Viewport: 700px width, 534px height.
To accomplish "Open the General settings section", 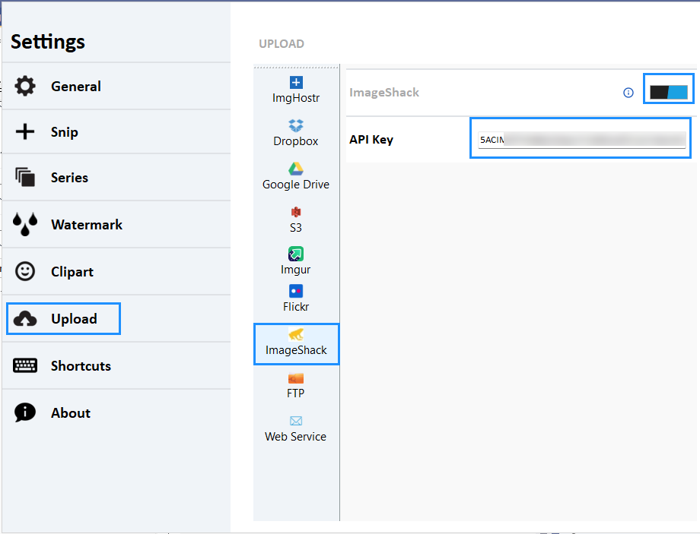I will 116,86.
